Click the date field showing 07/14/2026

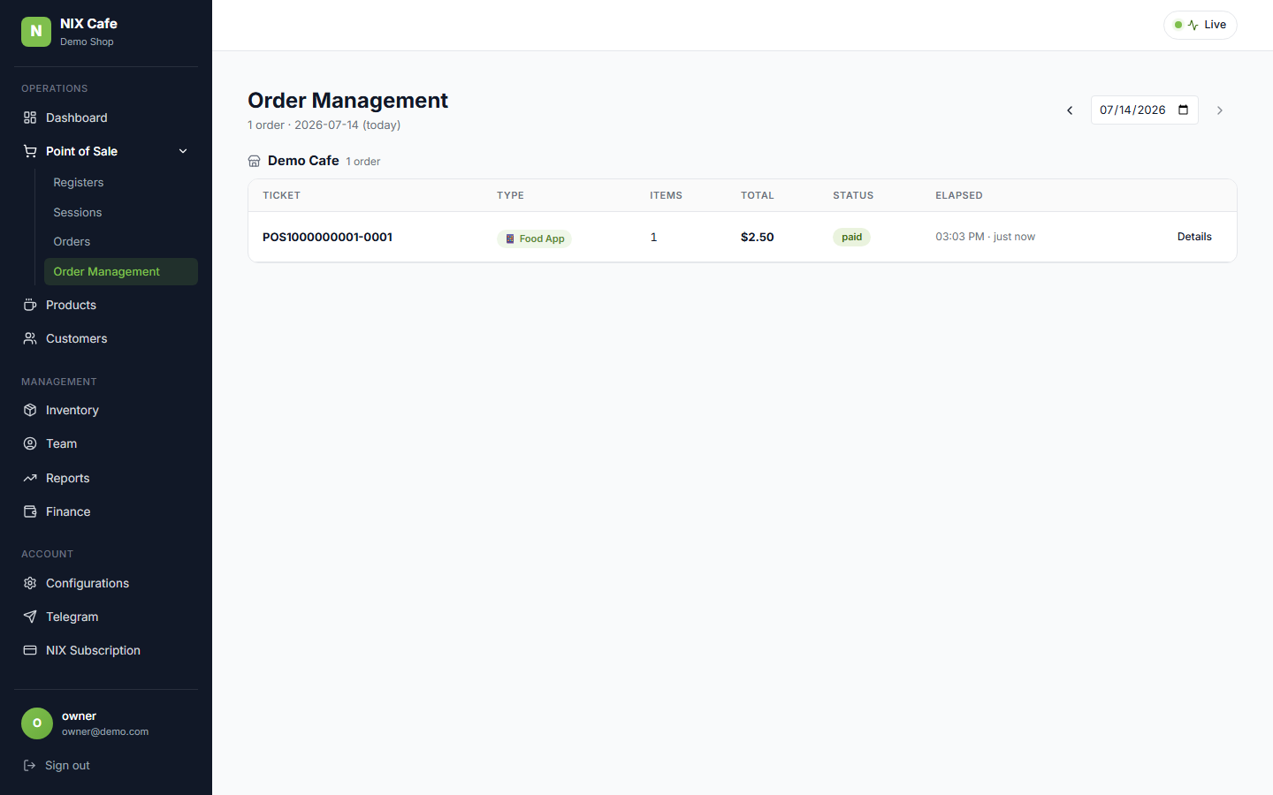[x=1144, y=110]
